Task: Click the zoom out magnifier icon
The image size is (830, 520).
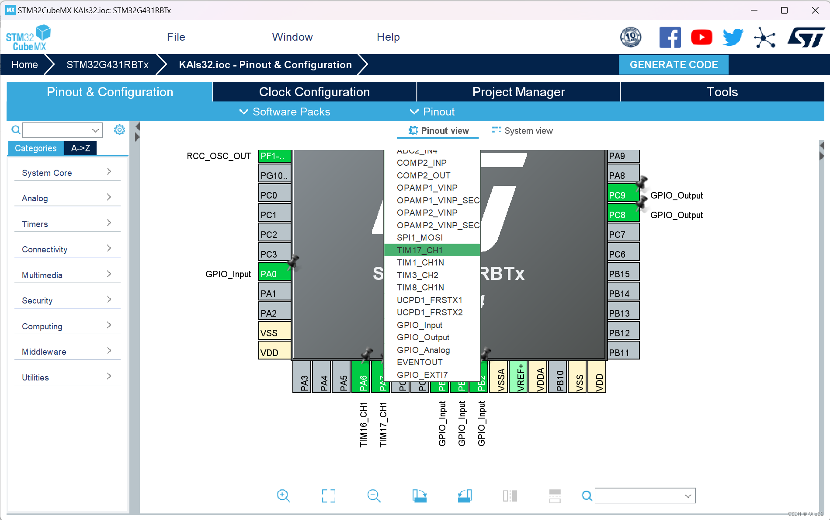Action: pos(374,496)
